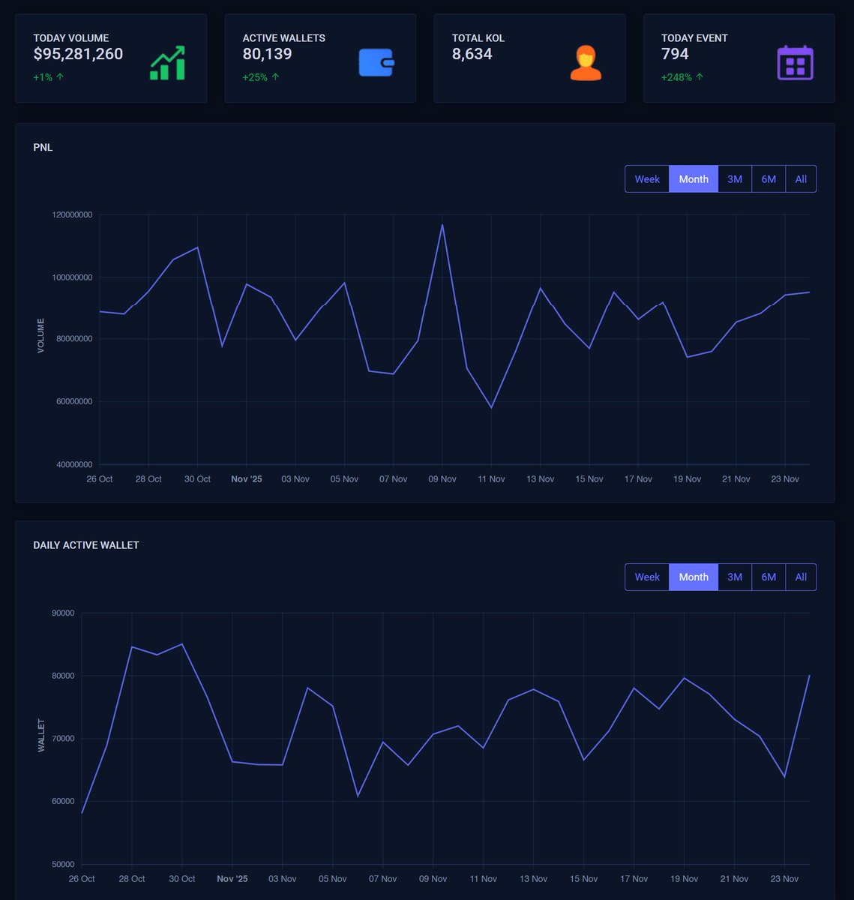Viewport: 854px width, 900px height.
Task: Select the Month tab in the PNL chart
Action: (x=693, y=178)
